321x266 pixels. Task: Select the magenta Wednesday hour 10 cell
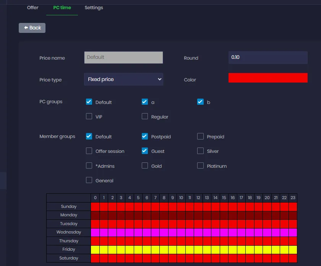[x=181, y=232]
